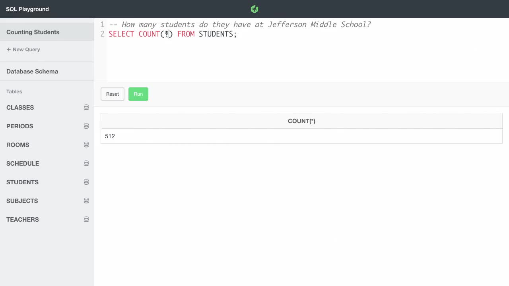
Task: Click the database icon beside SCHEDULE
Action: [x=86, y=163]
